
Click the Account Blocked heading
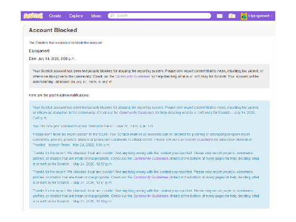pyautogui.click(x=53, y=30)
